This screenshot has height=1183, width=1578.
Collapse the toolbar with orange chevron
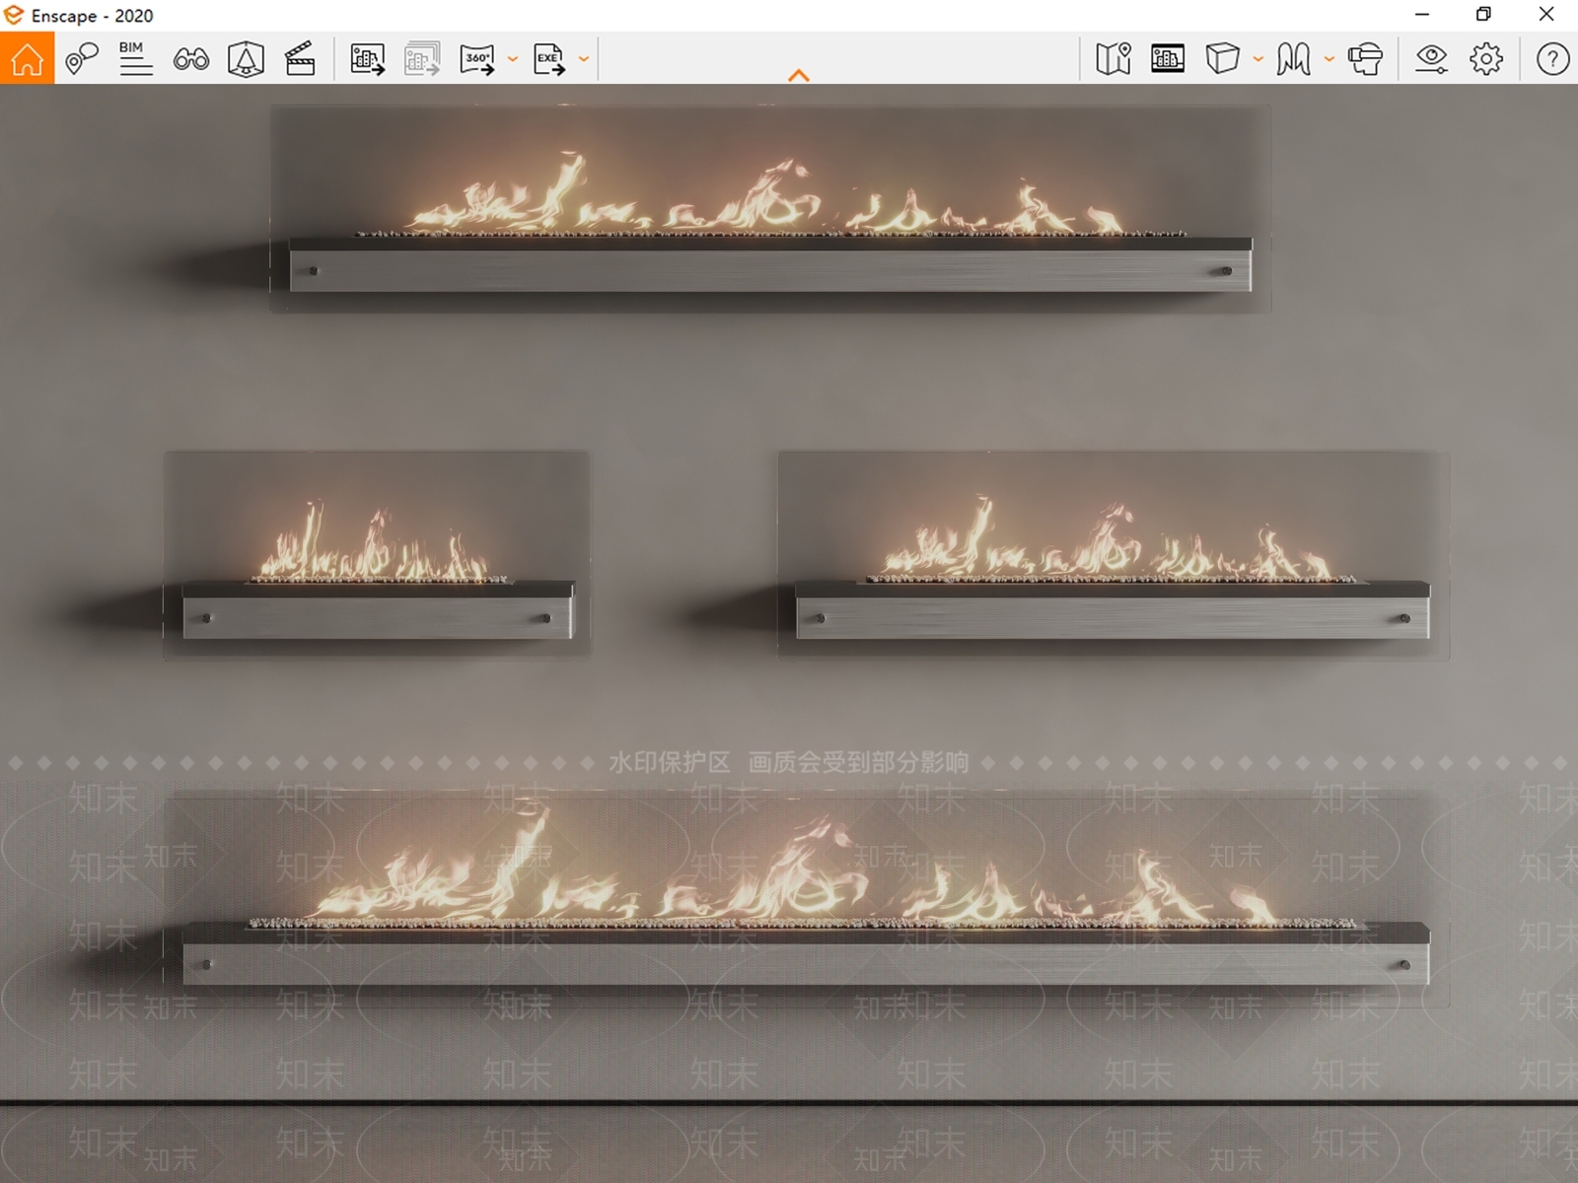(x=799, y=75)
